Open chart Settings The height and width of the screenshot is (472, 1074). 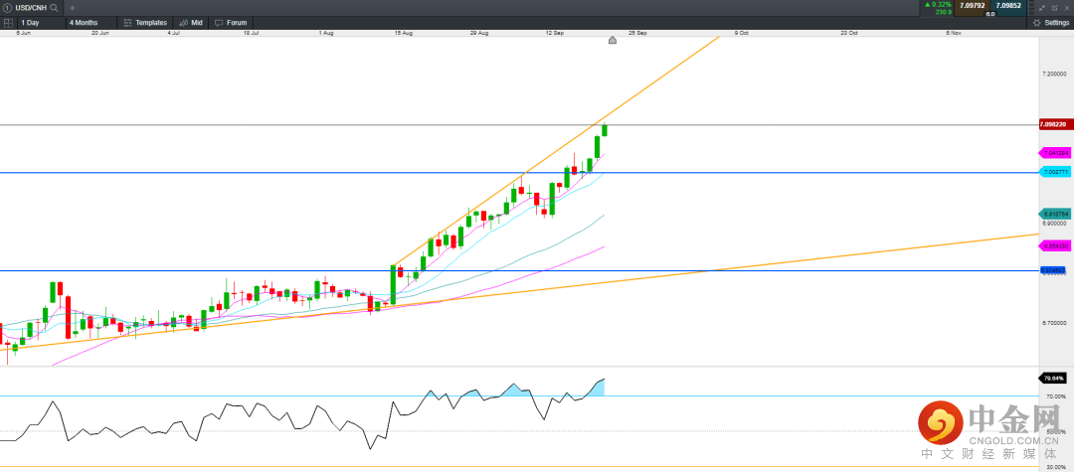[1050, 22]
